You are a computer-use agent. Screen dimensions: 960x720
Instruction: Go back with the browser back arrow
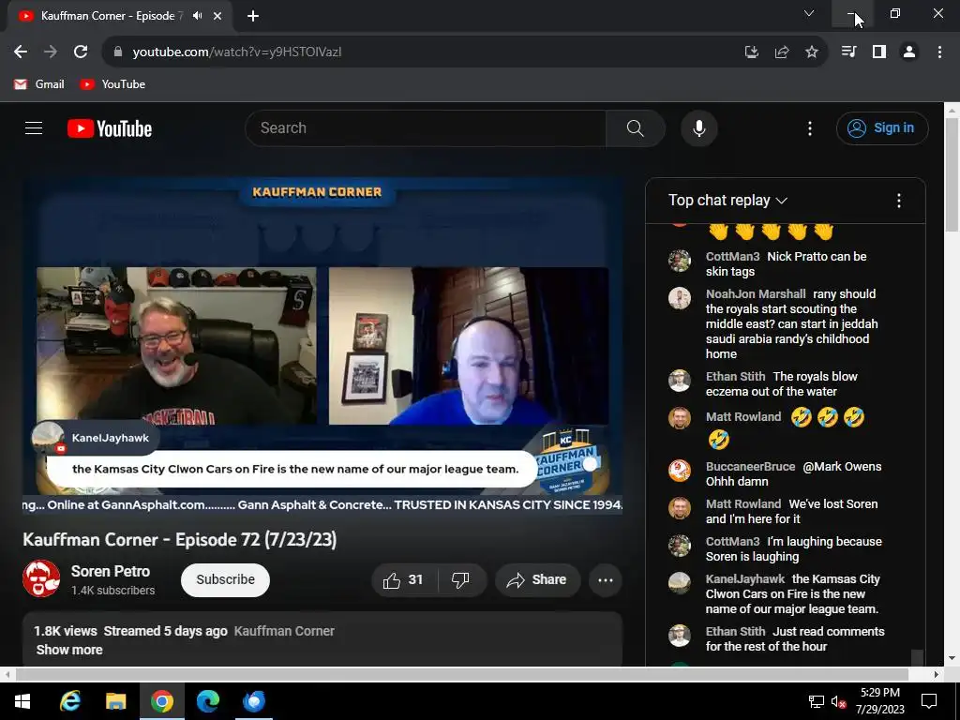click(21, 52)
